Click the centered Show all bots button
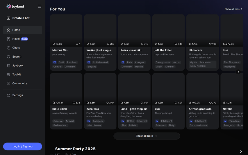 point(147,136)
